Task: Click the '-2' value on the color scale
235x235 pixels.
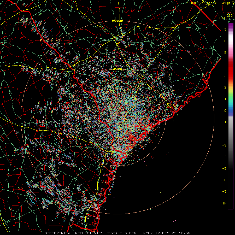Action: (x=224, y=134)
